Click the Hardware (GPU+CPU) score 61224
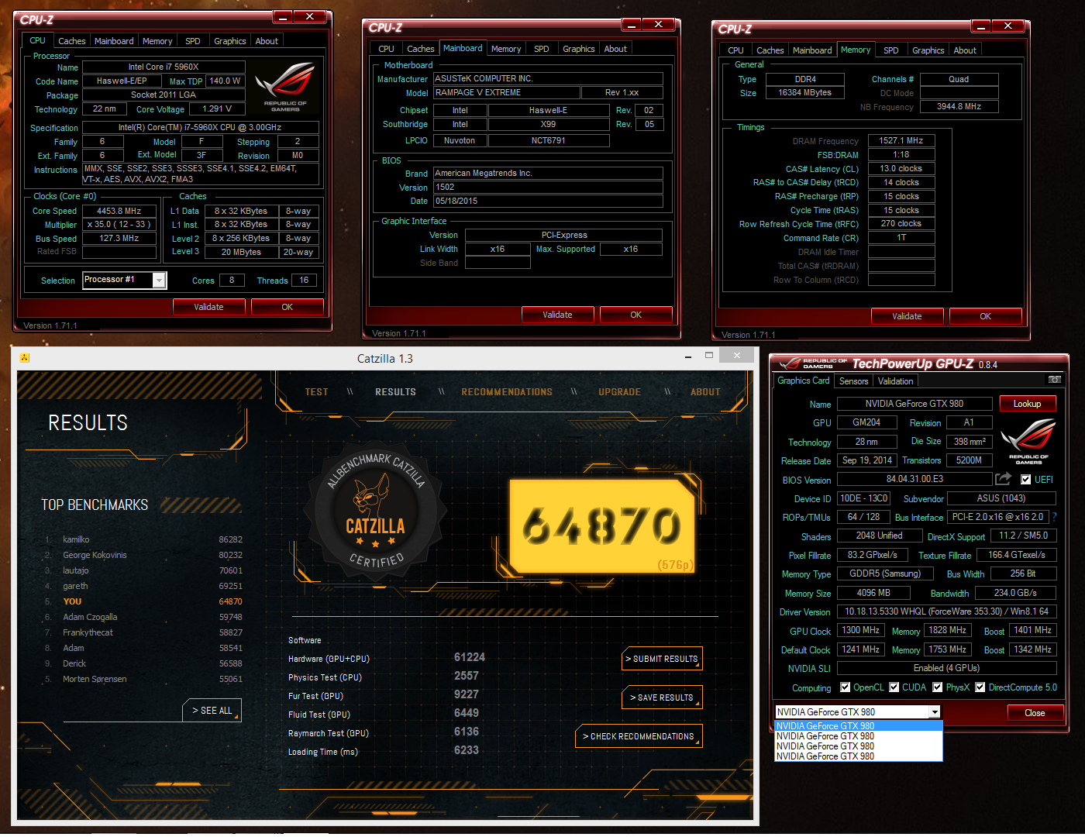The image size is (1085, 837). [470, 657]
